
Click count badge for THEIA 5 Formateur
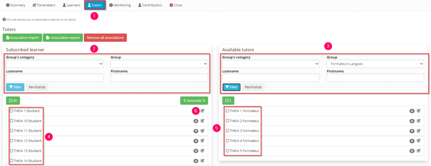point(412,151)
